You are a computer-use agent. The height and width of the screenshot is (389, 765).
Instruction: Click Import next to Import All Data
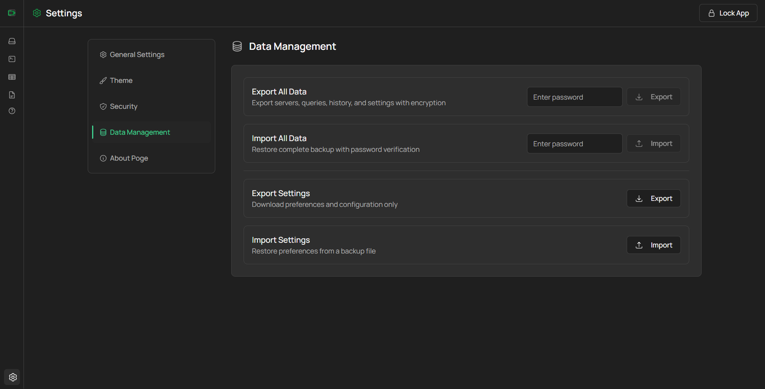coord(653,143)
